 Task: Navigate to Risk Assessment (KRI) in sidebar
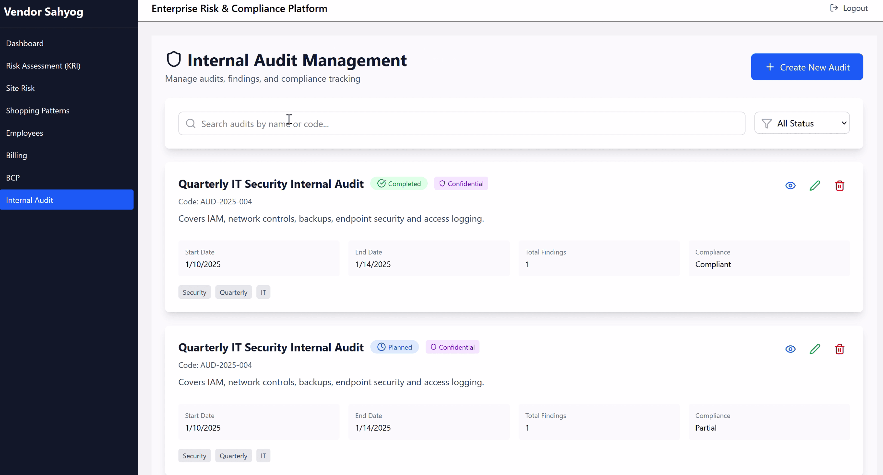tap(43, 66)
